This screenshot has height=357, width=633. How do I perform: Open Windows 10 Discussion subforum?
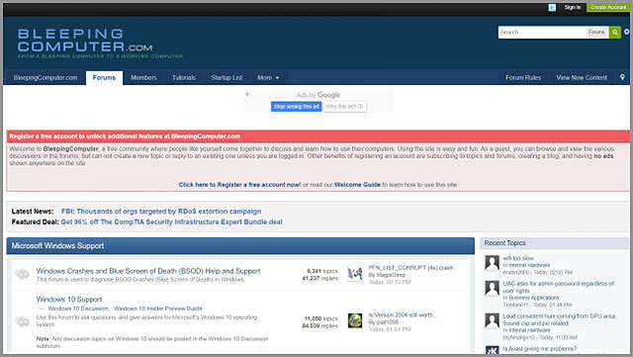(x=78, y=309)
